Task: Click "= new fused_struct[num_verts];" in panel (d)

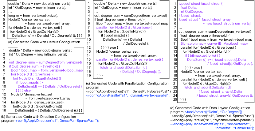Action: (x=227, y=24)
